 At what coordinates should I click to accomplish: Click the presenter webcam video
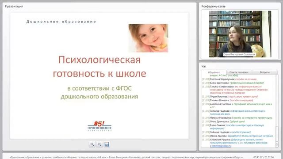tap(240, 34)
